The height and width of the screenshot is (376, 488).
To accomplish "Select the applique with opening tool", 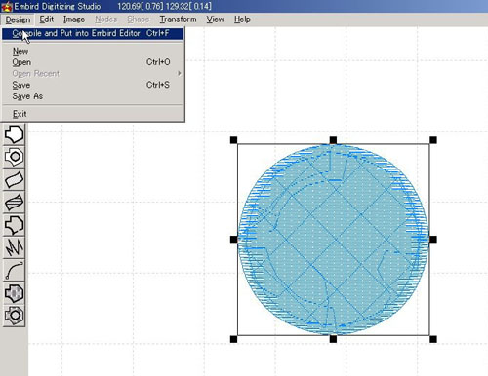I will (x=14, y=316).
